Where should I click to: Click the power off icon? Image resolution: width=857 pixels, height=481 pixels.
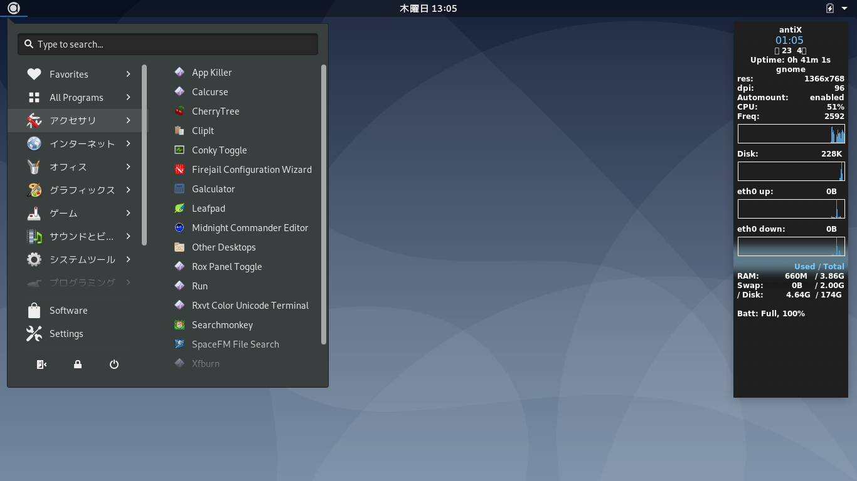(x=114, y=365)
